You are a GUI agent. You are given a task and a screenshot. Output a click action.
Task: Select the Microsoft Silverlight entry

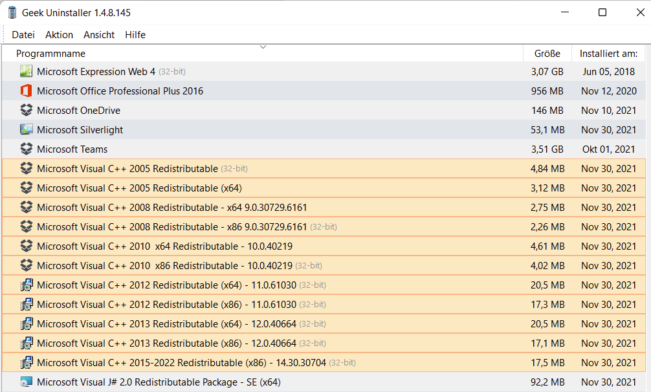pyautogui.click(x=324, y=129)
